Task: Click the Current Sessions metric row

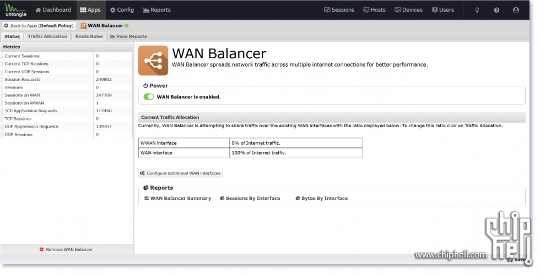Action: click(x=67, y=56)
